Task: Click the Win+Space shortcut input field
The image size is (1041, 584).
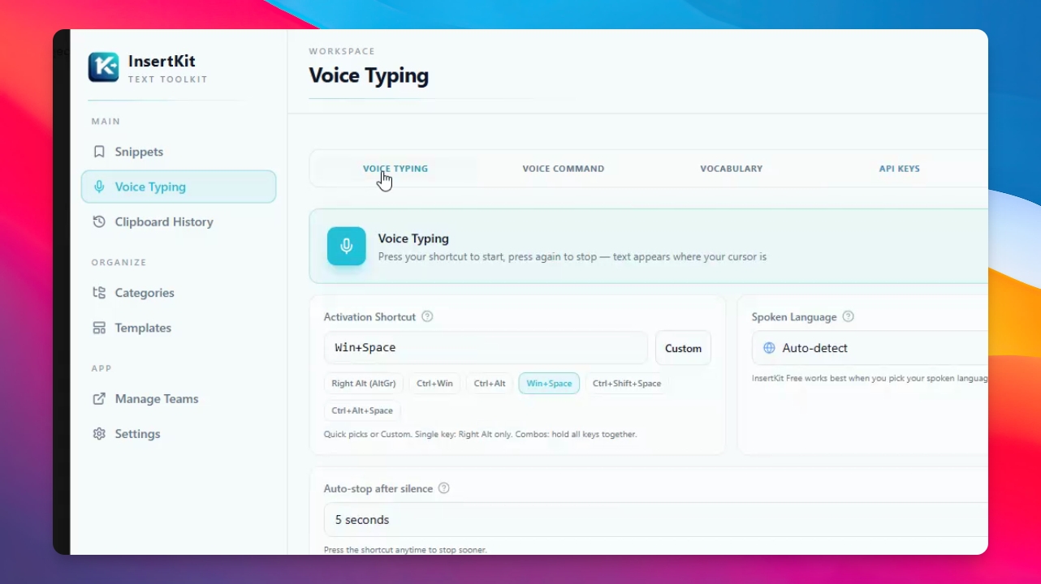Action: click(486, 348)
